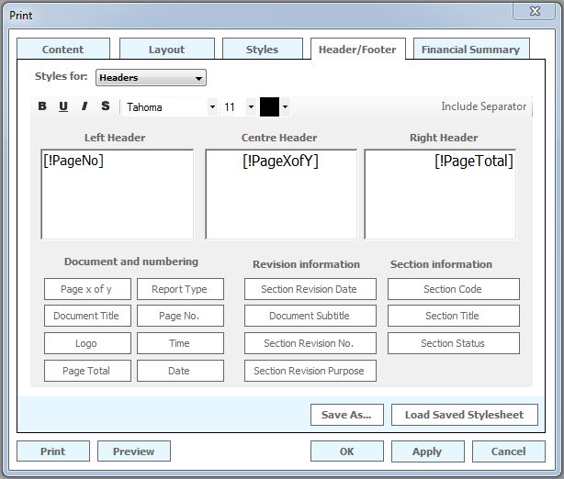Insert the Section Title field

click(453, 316)
